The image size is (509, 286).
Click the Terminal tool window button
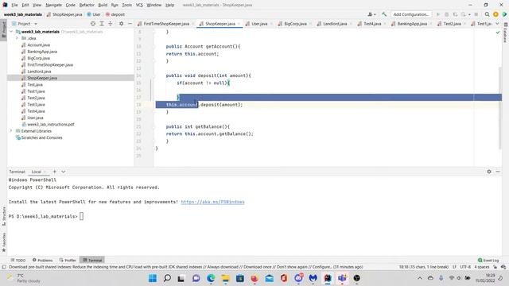click(92, 260)
